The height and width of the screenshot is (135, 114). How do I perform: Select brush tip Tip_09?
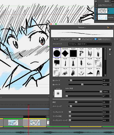98,62
